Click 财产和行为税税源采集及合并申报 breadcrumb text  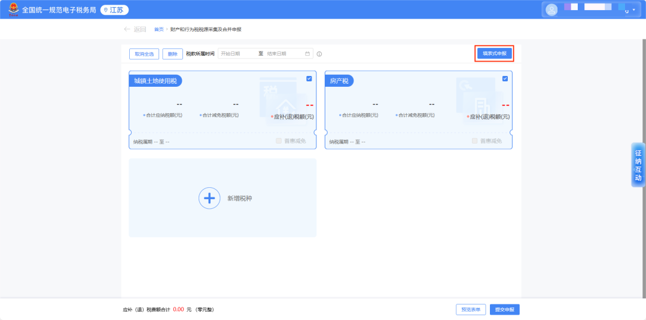click(206, 29)
